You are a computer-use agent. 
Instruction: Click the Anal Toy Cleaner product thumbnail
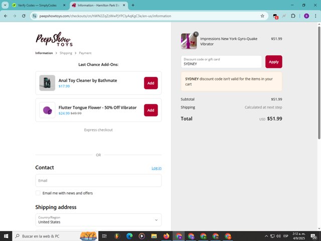click(x=47, y=83)
